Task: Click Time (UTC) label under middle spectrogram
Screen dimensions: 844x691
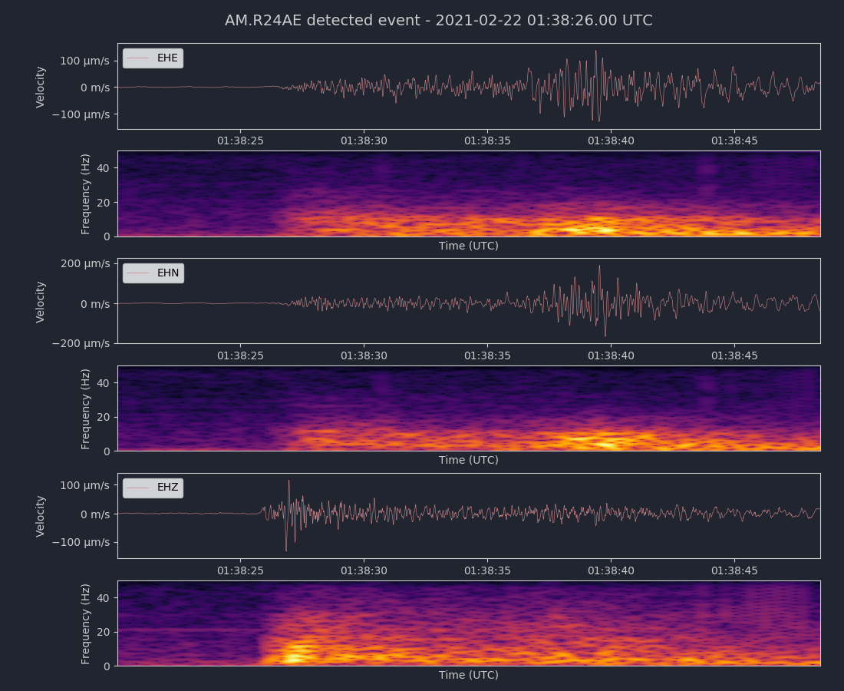Action: point(468,461)
